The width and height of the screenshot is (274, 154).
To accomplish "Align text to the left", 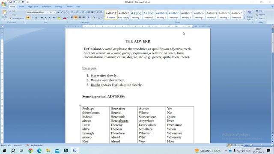I will tap(71, 18).
